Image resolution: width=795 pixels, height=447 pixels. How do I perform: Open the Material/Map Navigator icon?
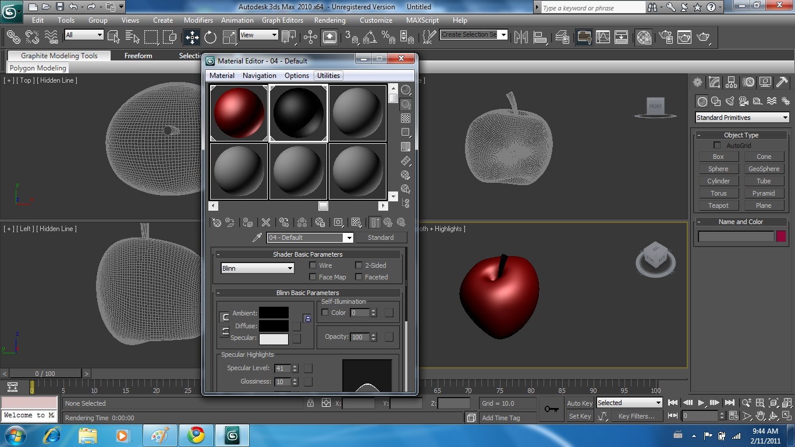[x=406, y=203]
